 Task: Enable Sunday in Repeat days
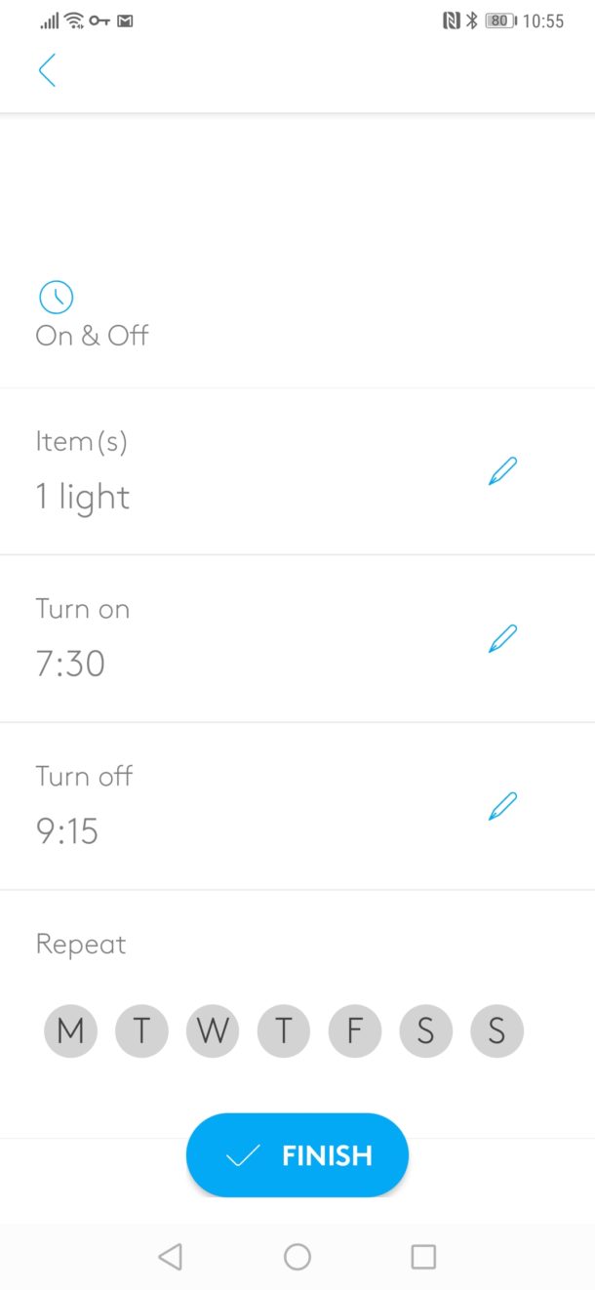click(x=497, y=1030)
